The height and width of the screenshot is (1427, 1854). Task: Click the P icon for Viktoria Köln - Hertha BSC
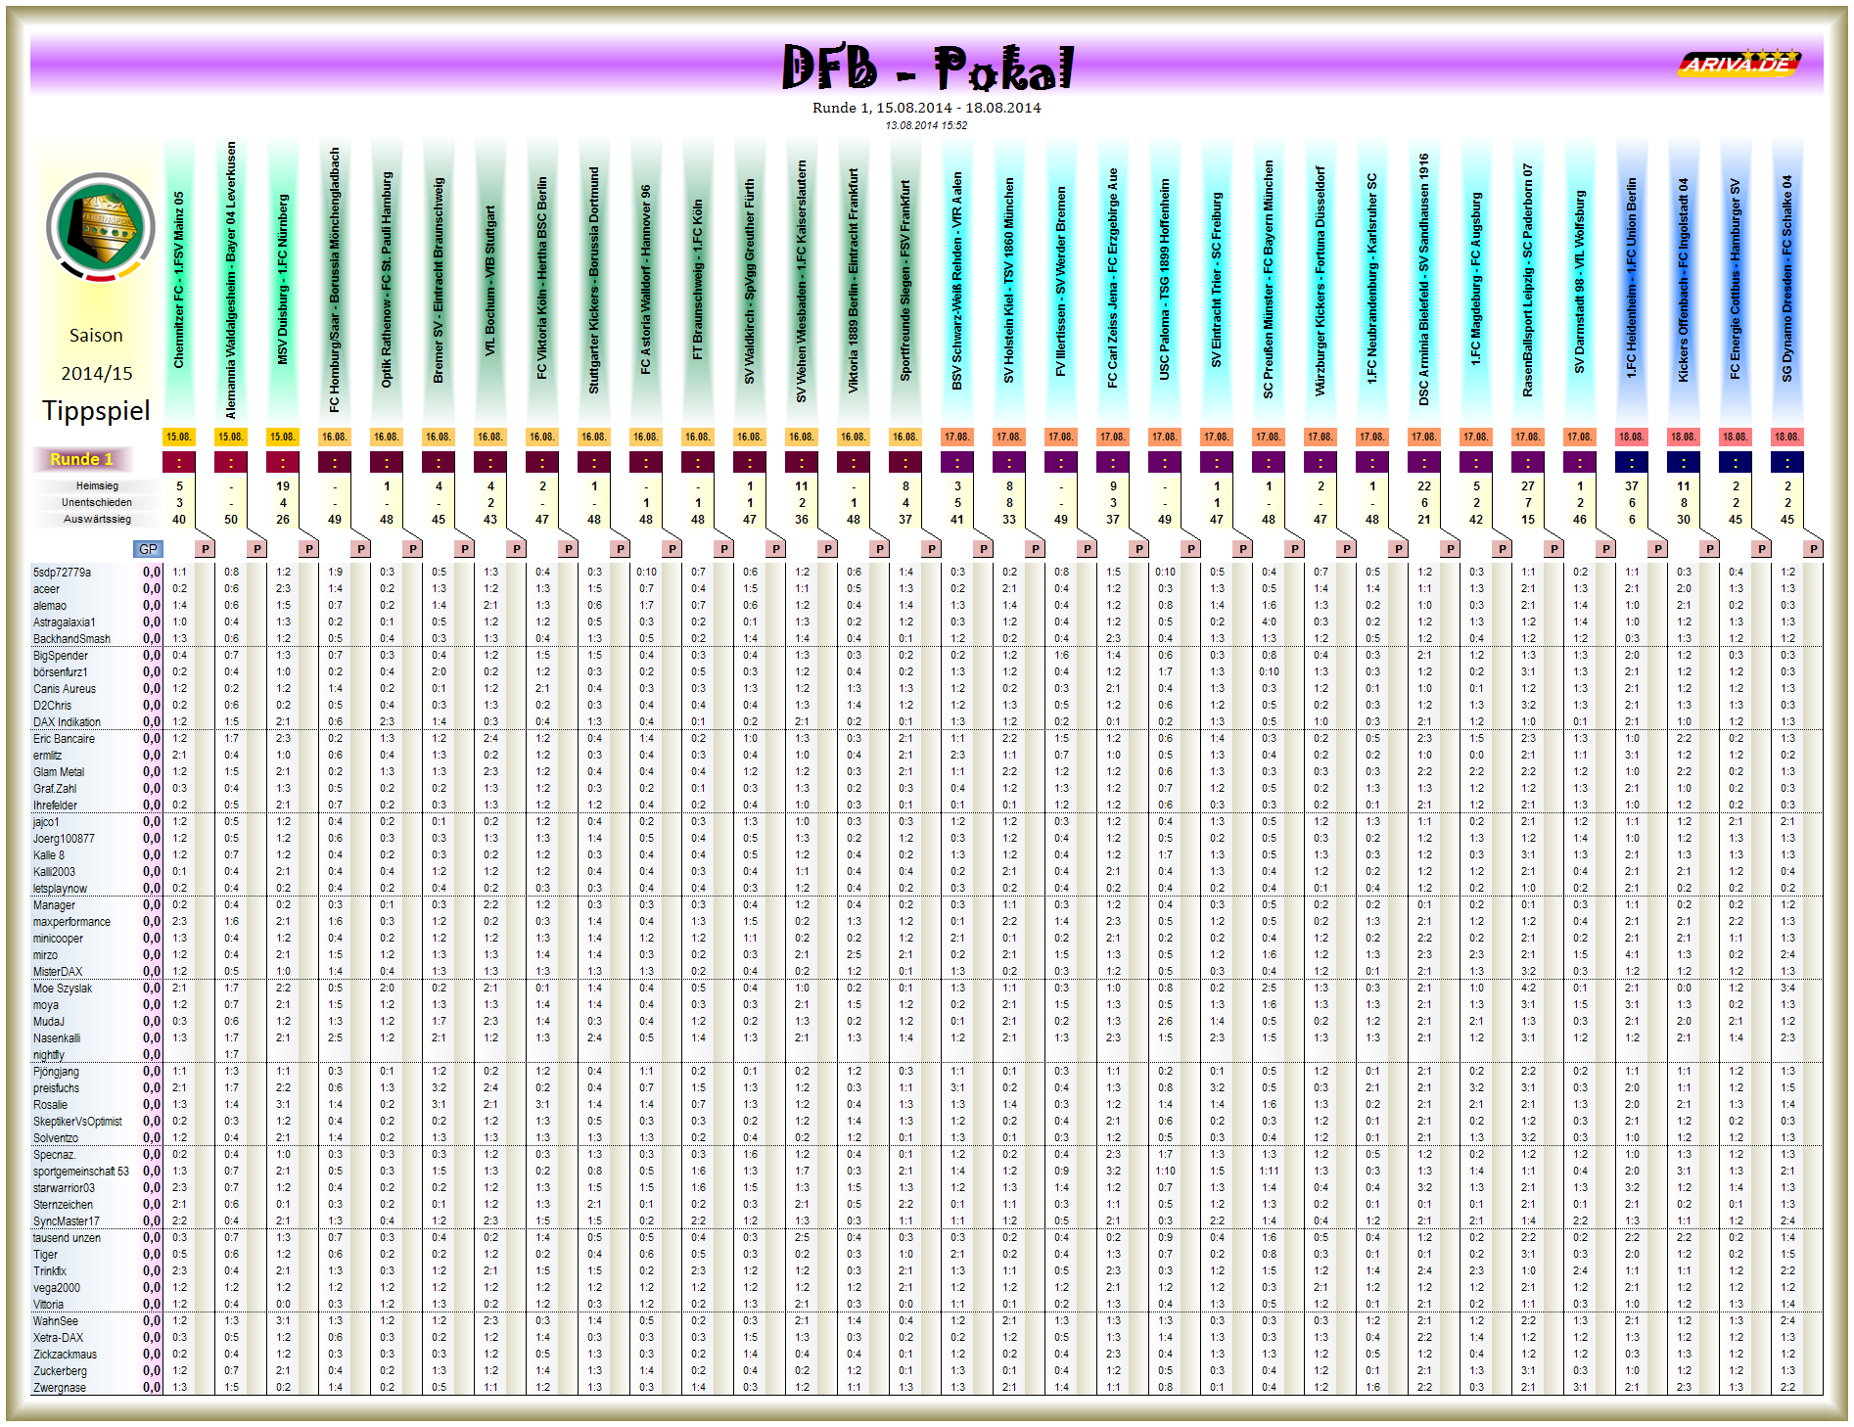[x=569, y=549]
